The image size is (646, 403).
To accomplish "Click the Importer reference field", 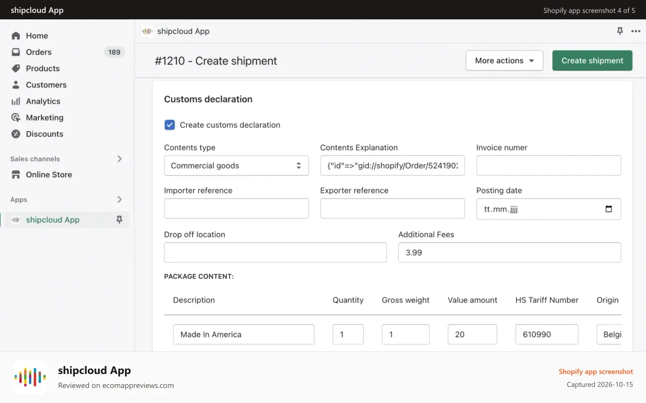I will point(236,208).
